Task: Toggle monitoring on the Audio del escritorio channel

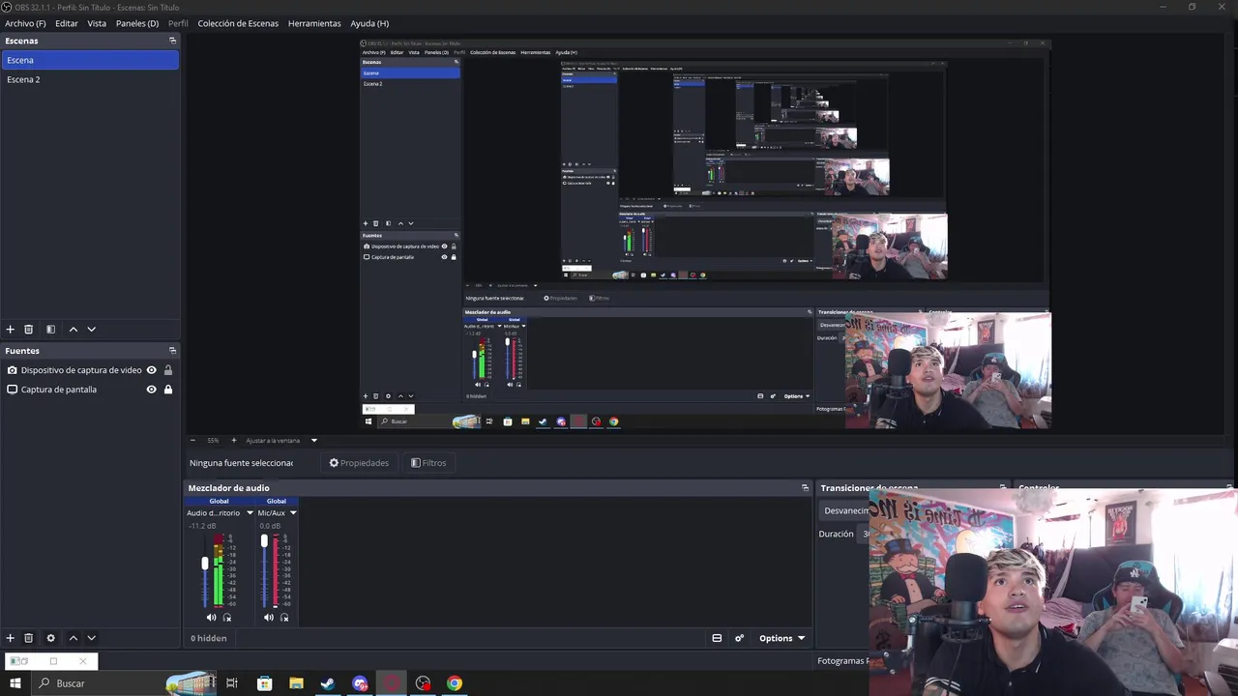Action: 227,618
